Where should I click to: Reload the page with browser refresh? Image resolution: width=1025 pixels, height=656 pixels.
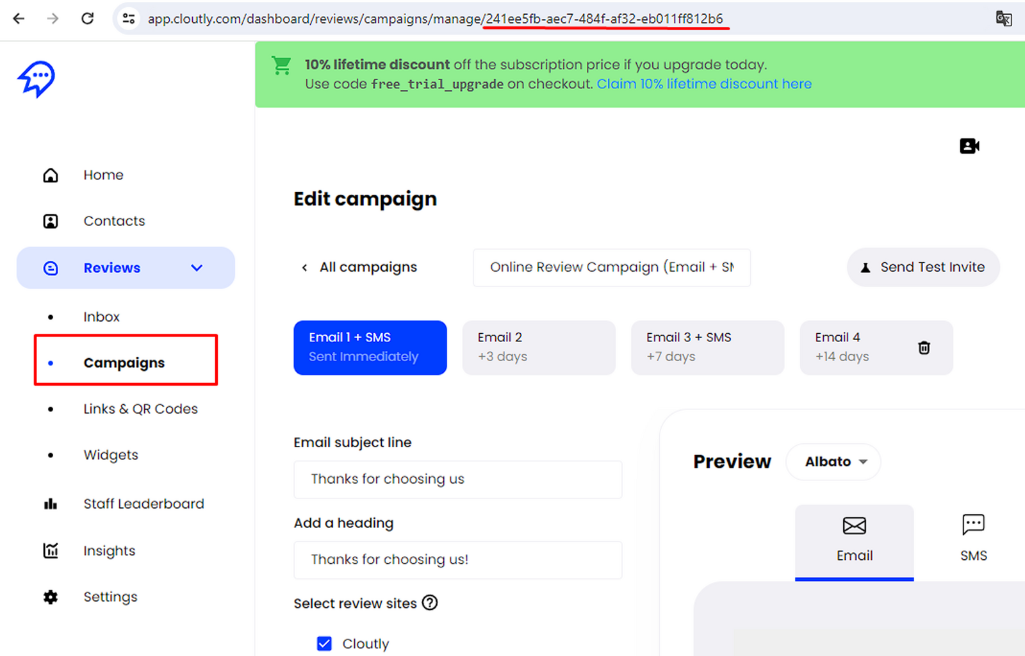[88, 19]
